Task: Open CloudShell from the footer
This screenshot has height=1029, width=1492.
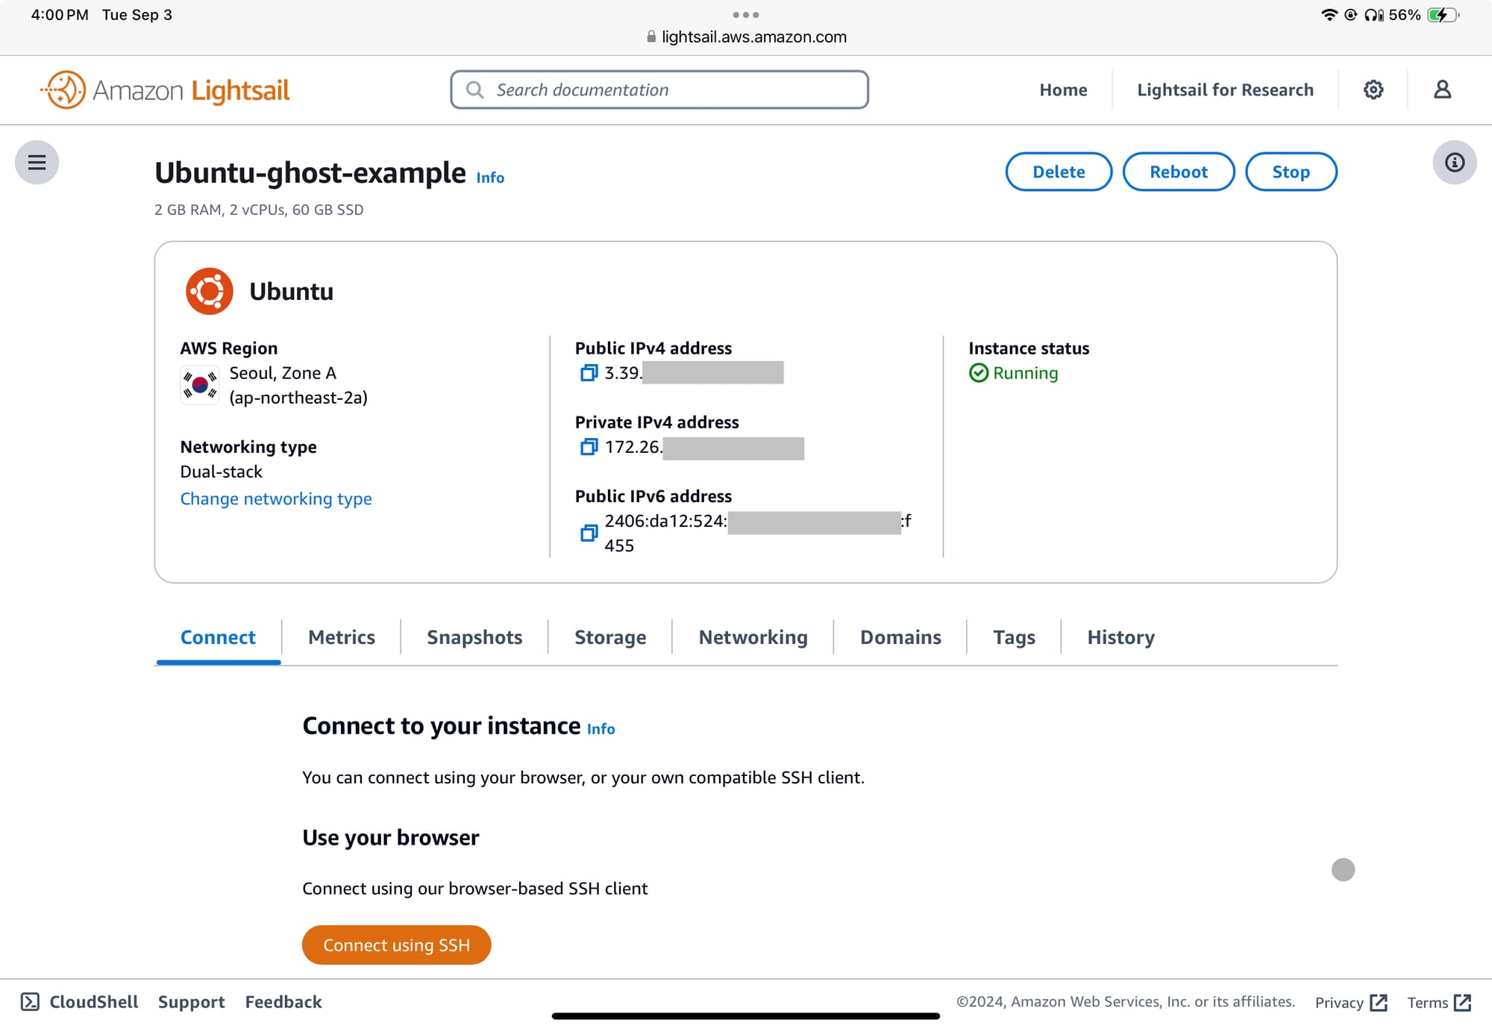Action: [x=79, y=1001]
